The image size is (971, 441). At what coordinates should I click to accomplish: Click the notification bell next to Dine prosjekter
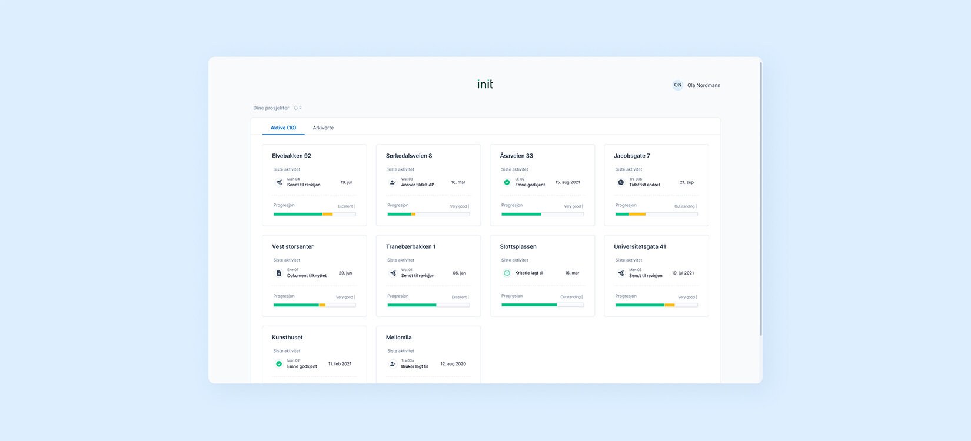[x=296, y=108]
